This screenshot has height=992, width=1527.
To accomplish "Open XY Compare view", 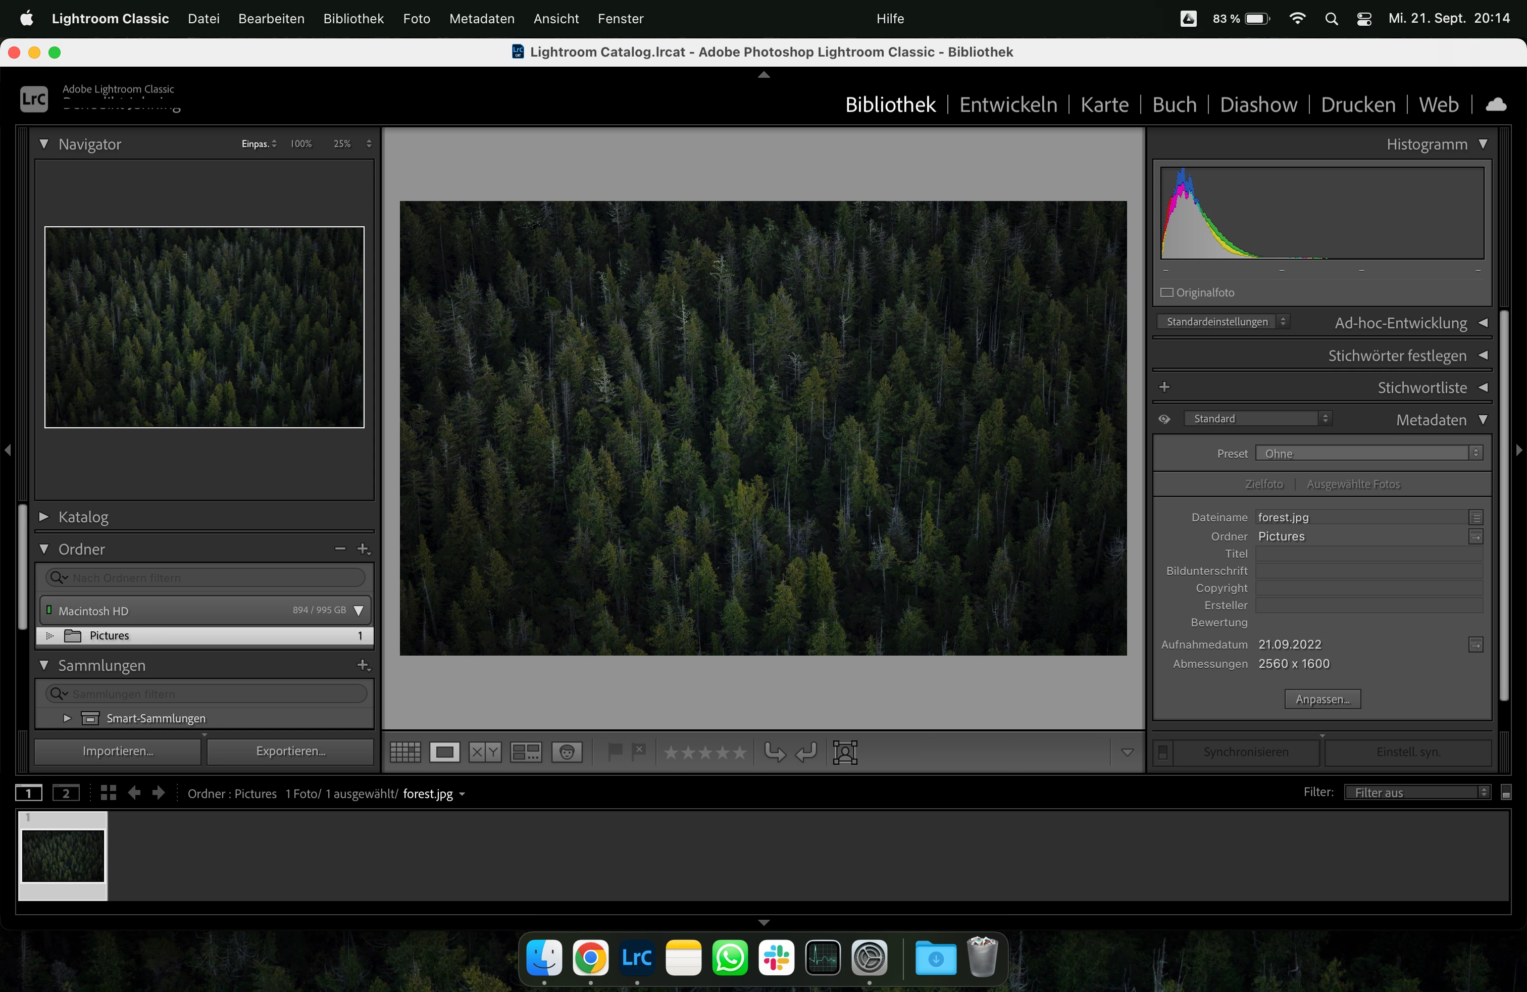I will (x=484, y=752).
